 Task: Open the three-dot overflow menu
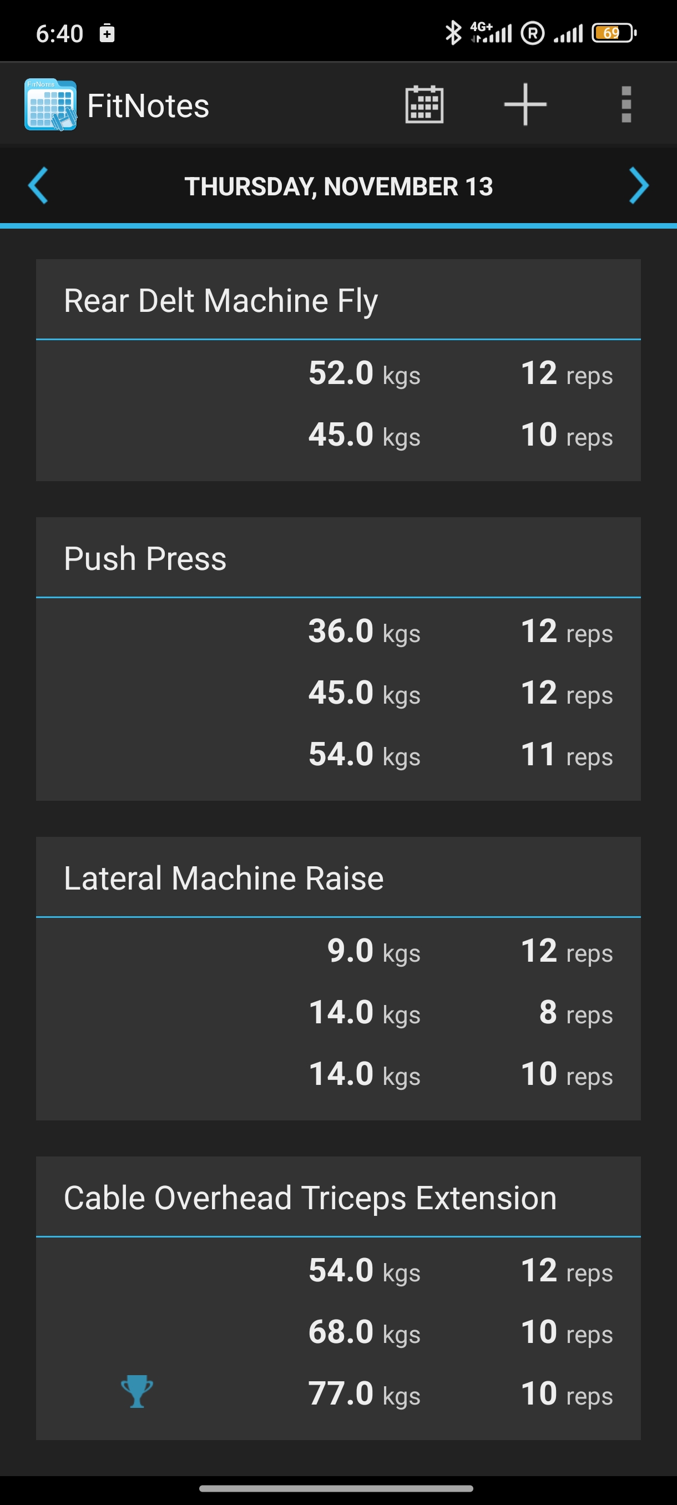click(x=626, y=105)
